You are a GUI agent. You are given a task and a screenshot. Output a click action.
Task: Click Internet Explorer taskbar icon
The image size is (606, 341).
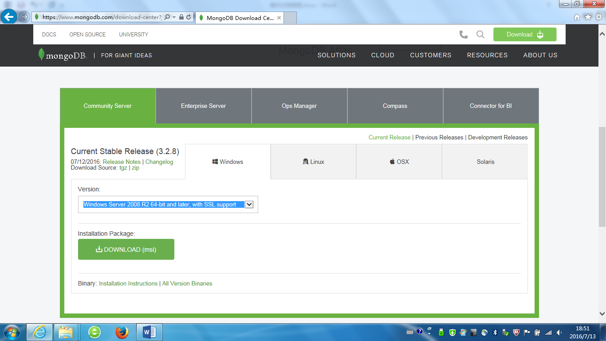(39, 332)
